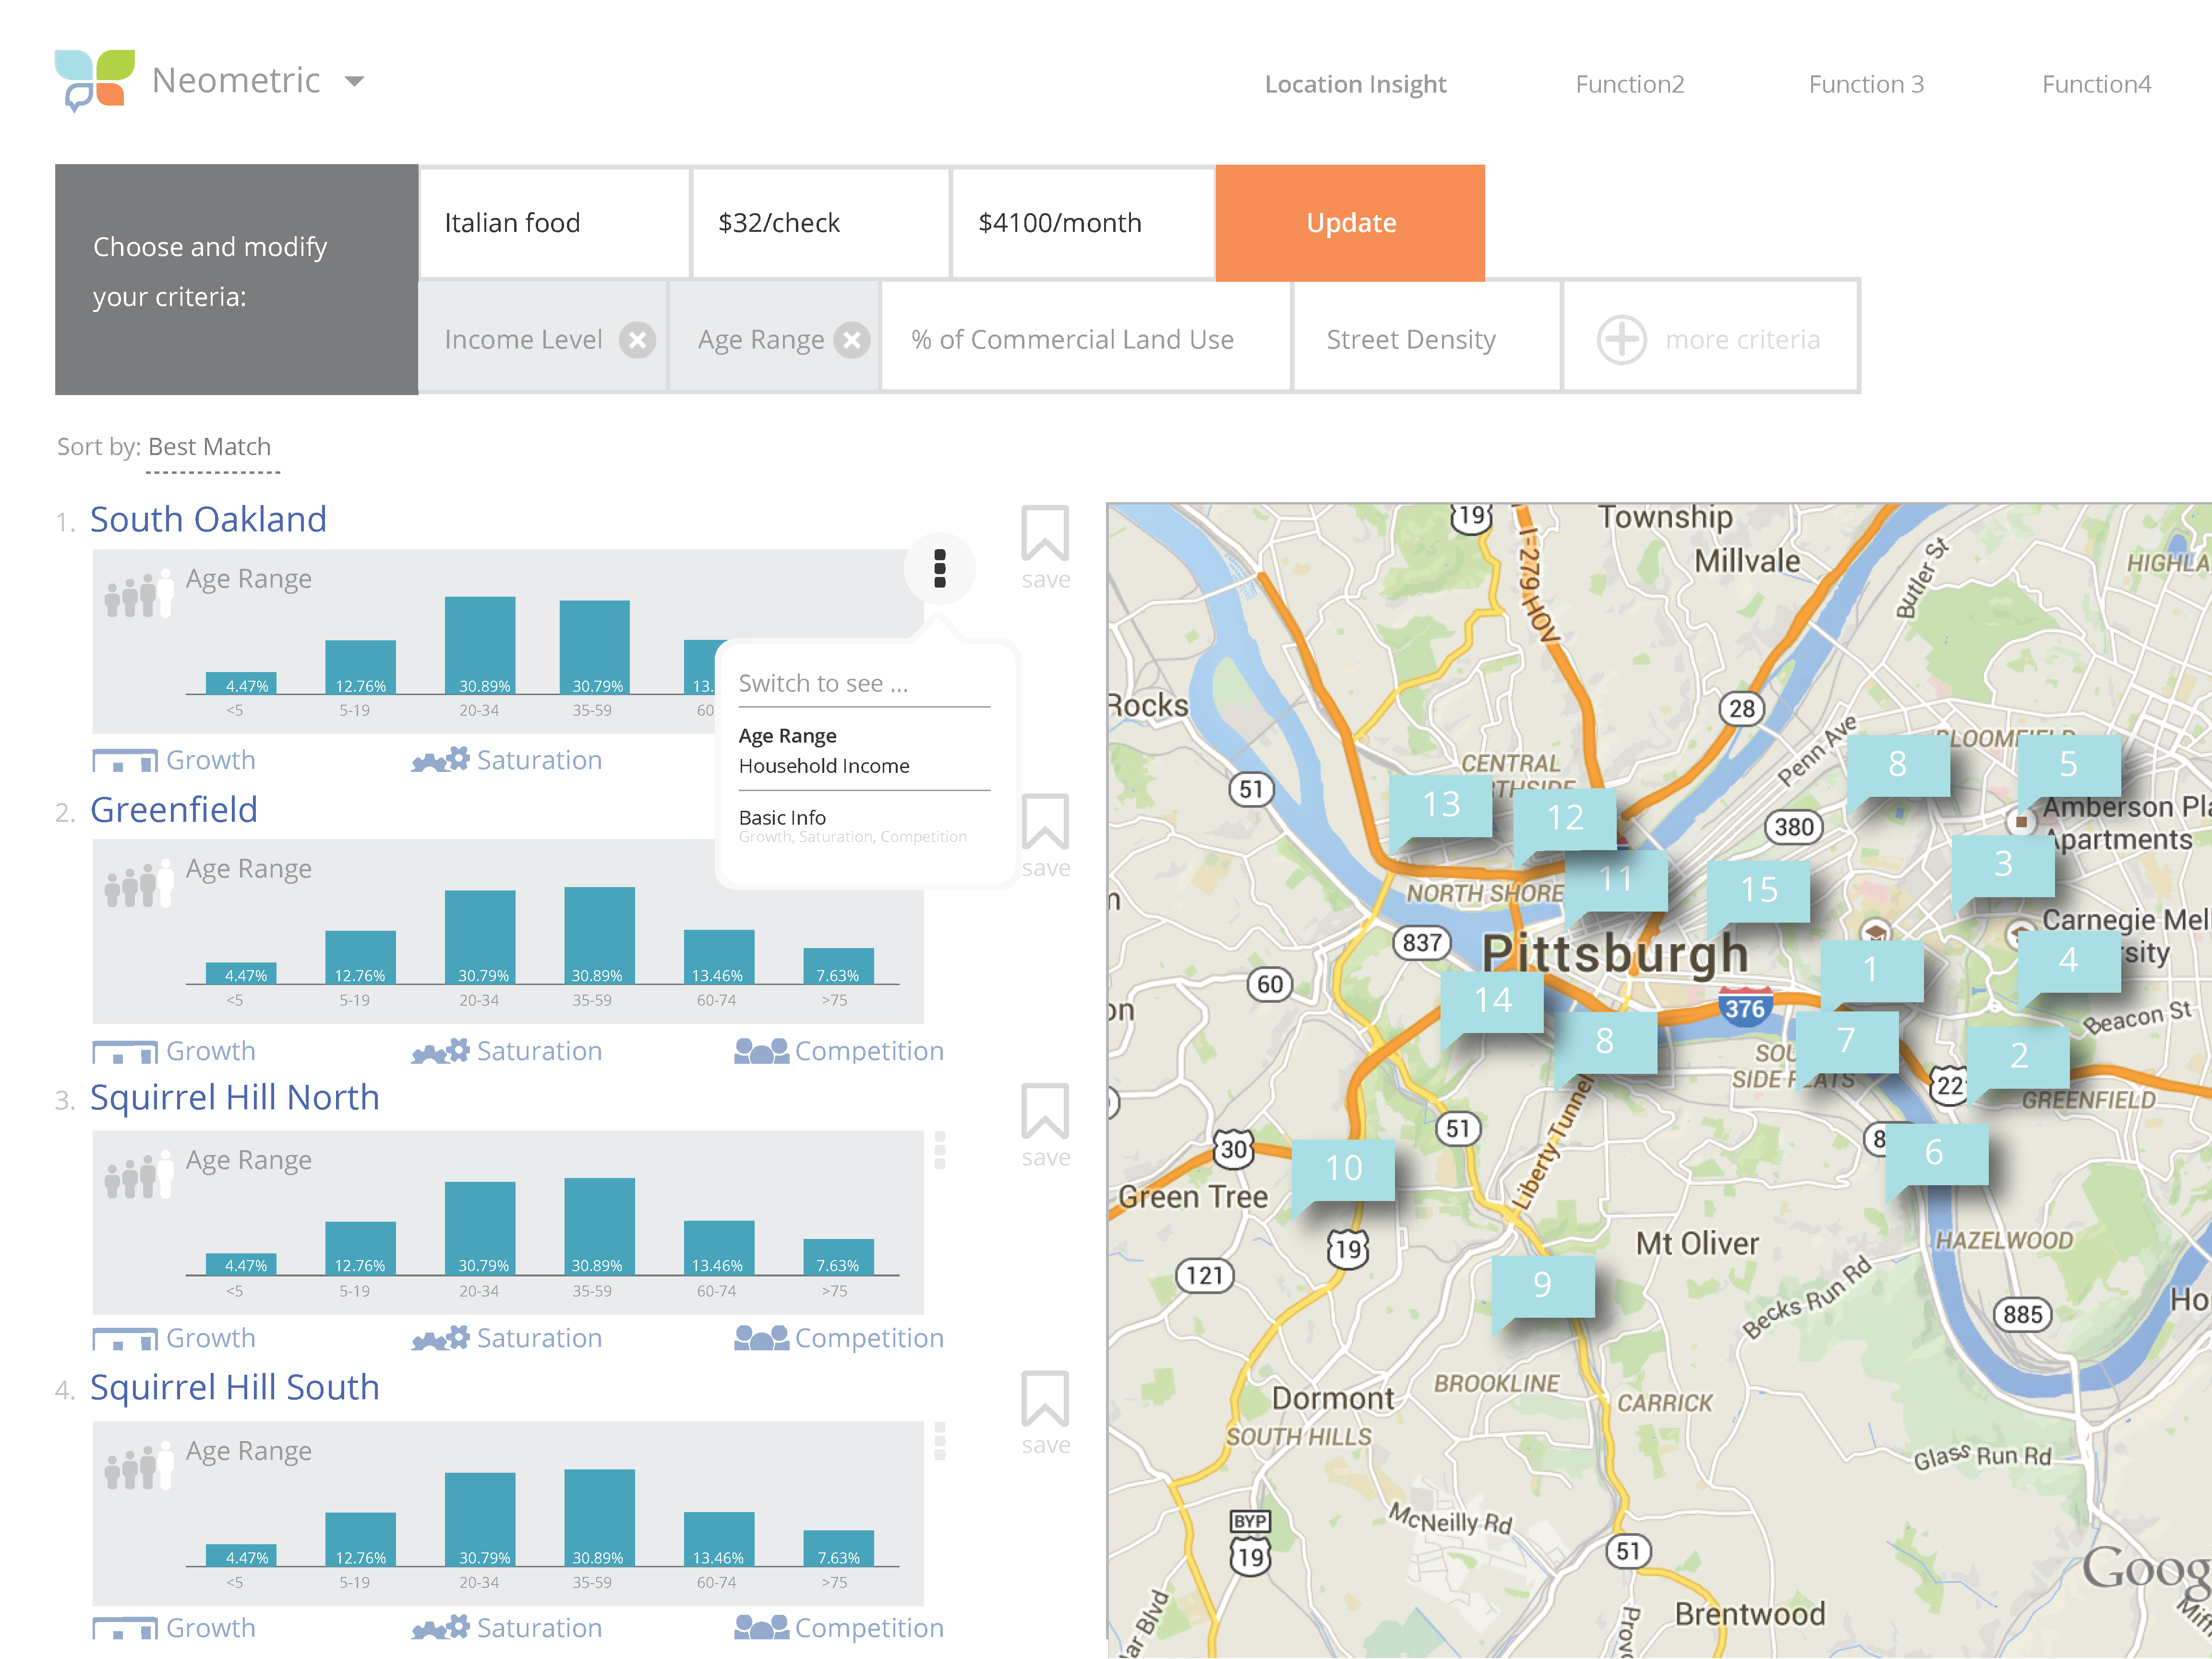The height and width of the screenshot is (1659, 2212).
Task: Open the Function2 tab
Action: (1629, 84)
